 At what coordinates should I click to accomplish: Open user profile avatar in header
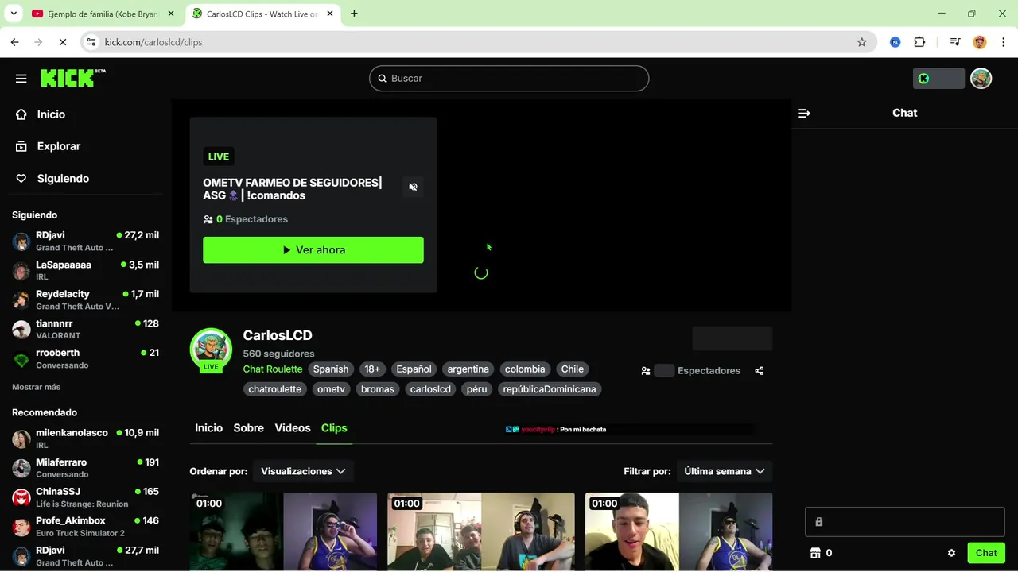pos(981,79)
